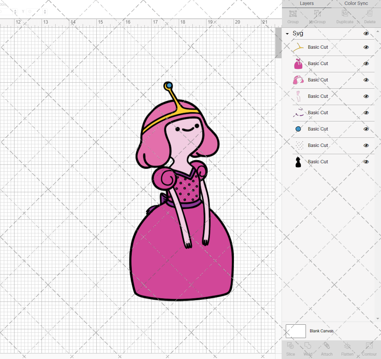Select the light pink arms layer thumbnail

coord(298,96)
